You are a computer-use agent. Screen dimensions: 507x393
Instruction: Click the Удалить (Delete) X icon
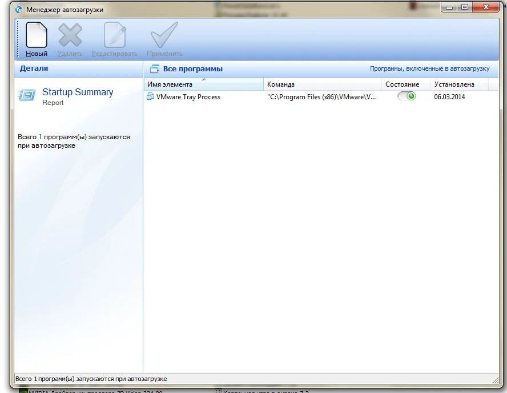coord(70,35)
